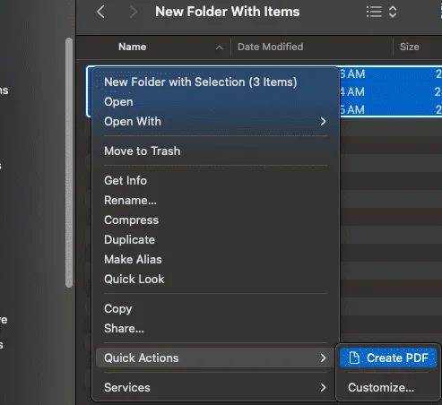Click the document icon beside Create PDF
This screenshot has width=442, height=405.
pyautogui.click(x=354, y=358)
